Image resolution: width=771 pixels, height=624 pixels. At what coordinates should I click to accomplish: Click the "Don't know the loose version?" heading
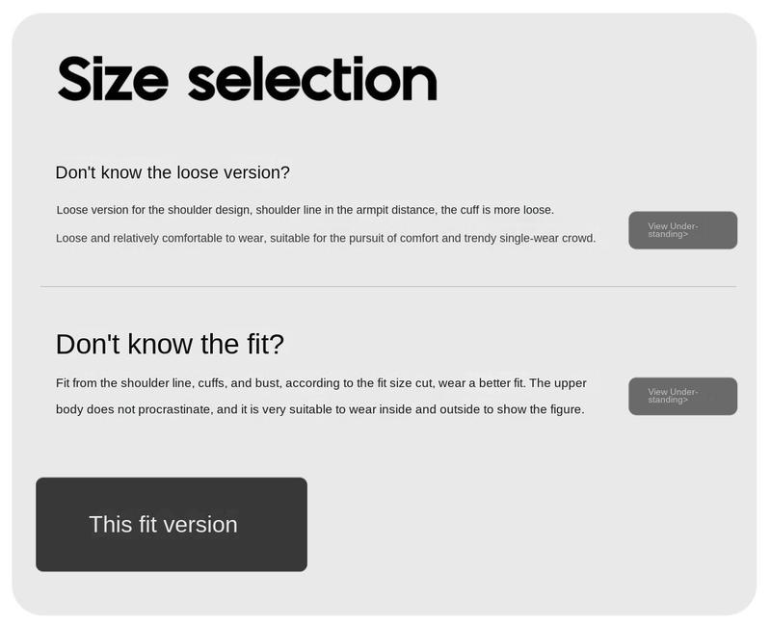[173, 172]
